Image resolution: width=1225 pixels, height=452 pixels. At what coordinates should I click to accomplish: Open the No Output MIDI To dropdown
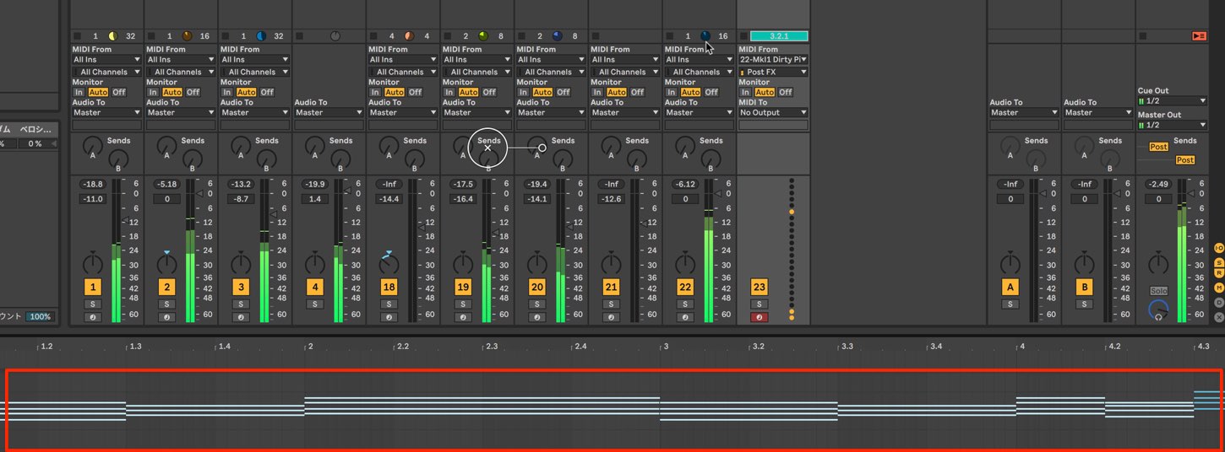pos(773,112)
